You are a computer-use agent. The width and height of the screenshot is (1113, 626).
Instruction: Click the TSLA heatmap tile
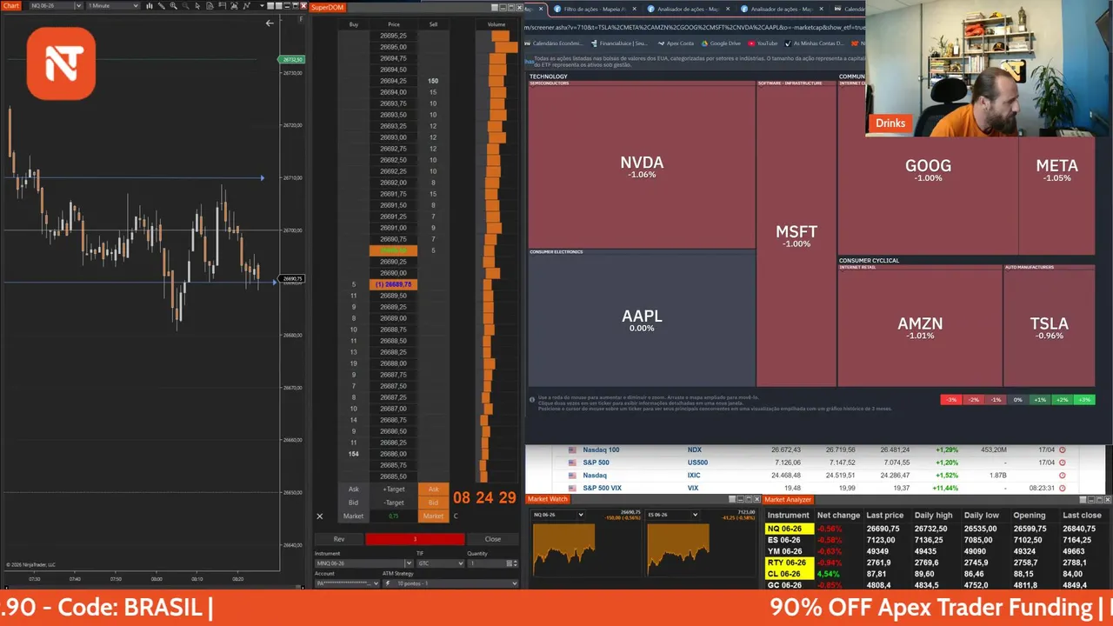(x=1049, y=328)
